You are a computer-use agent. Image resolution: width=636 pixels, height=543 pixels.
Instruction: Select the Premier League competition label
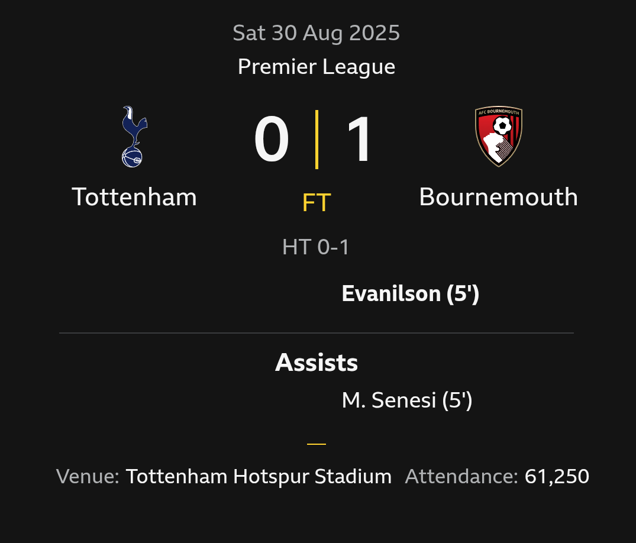[317, 66]
